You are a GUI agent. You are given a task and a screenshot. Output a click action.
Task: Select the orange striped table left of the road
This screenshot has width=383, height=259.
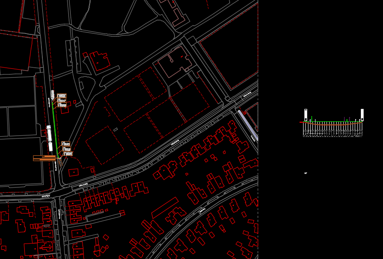tap(45, 158)
